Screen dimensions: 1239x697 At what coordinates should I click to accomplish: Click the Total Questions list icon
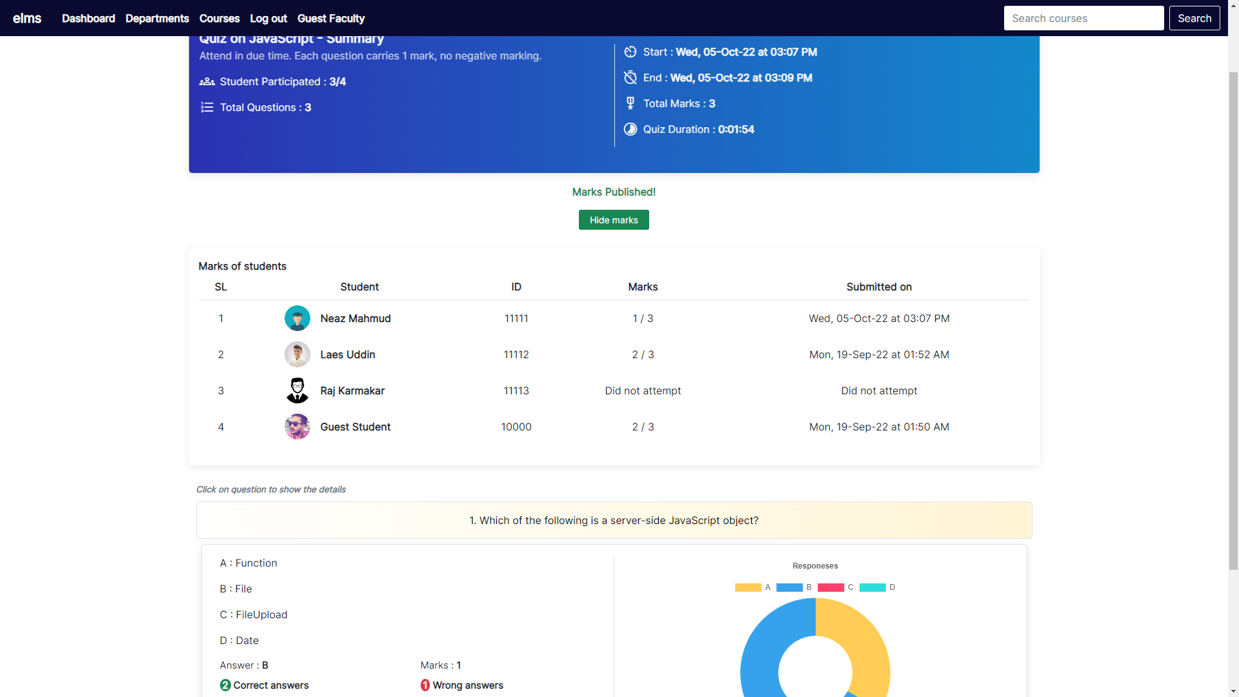[206, 107]
